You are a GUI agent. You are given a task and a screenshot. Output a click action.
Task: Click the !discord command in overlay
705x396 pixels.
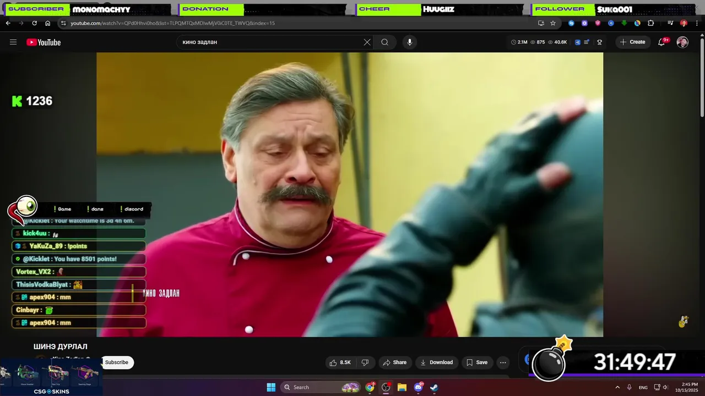tap(132, 209)
